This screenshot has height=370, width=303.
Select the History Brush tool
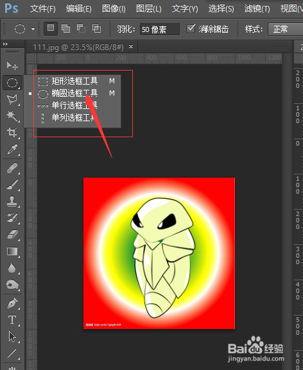[12, 218]
